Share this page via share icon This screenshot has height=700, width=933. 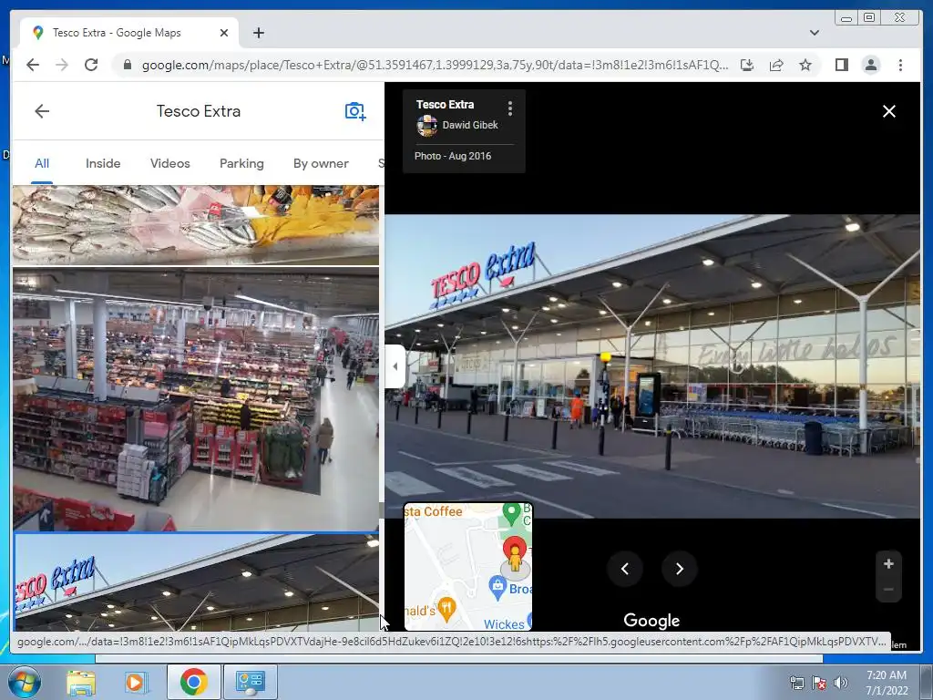[776, 65]
